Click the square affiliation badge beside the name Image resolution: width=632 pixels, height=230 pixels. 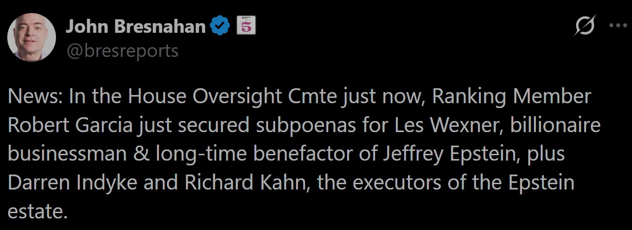click(x=245, y=27)
